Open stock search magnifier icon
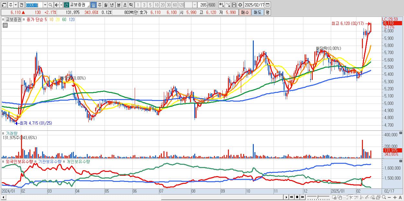The width and height of the screenshot is (404, 201). click(x=50, y=5)
